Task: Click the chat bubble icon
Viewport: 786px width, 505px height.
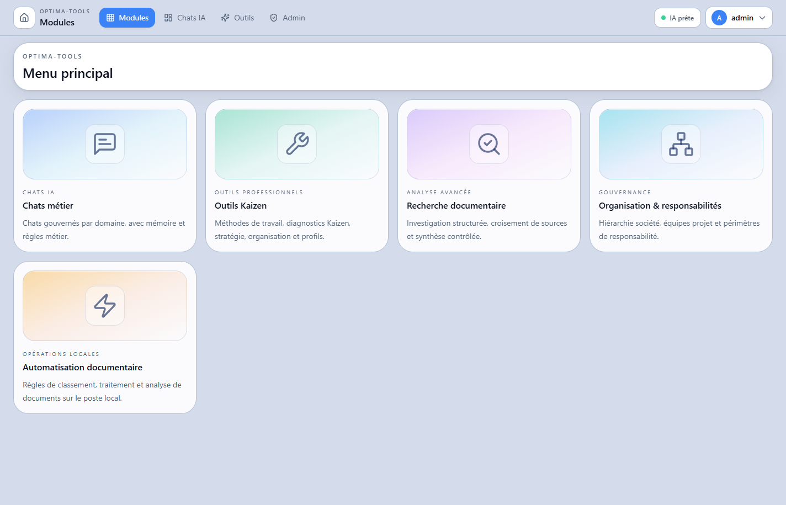Action: pyautogui.click(x=105, y=144)
